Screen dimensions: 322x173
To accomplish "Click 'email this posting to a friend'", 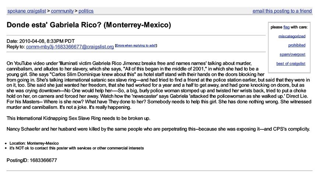I will [x=282, y=11].
